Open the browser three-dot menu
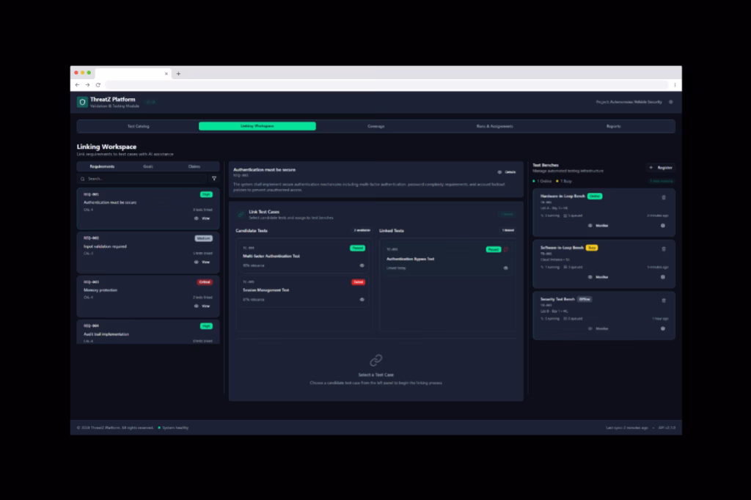Image resolution: width=751 pixels, height=500 pixels. coord(675,85)
